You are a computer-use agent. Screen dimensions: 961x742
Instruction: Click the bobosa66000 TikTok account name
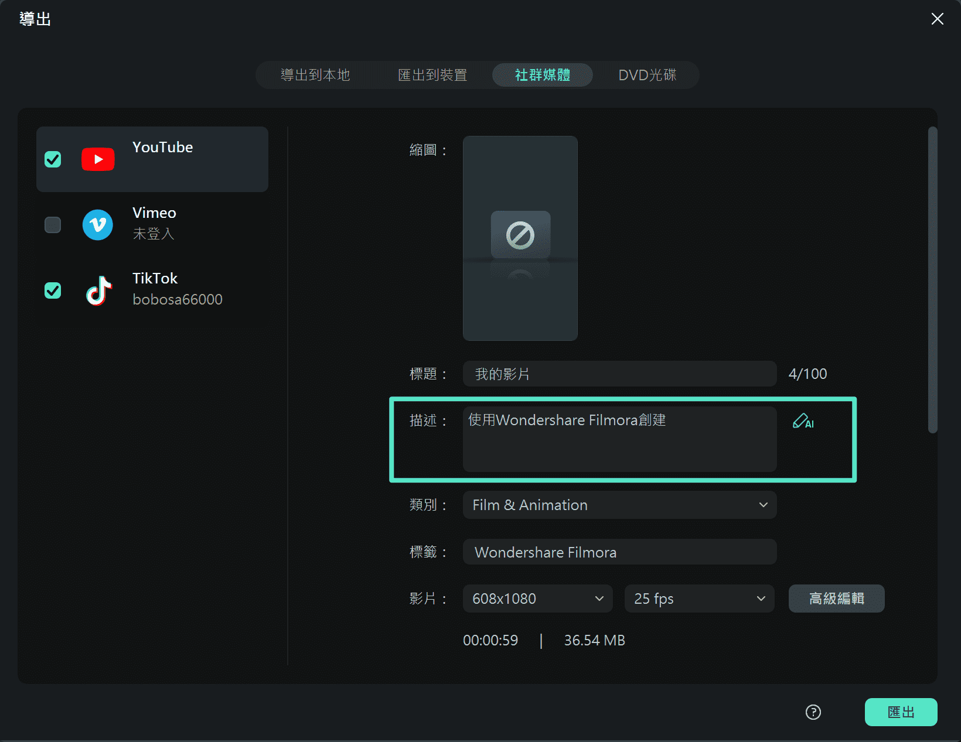178,299
